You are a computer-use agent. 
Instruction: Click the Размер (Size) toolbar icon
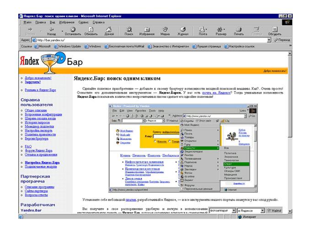click(220, 30)
